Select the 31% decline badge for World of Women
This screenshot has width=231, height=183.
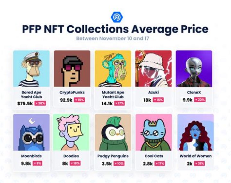[x=200, y=163]
